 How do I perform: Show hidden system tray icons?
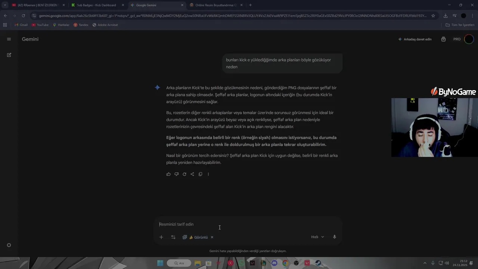[425, 263]
